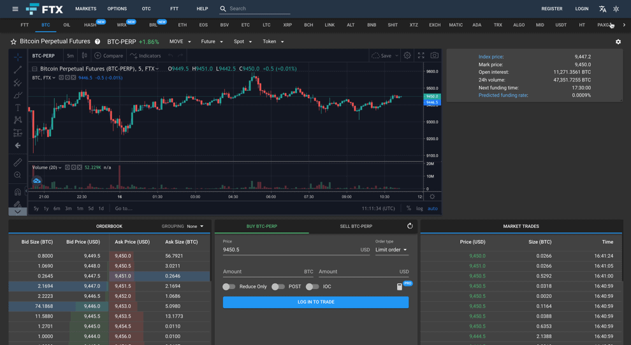Click the LOG IN TO TRADE button

[x=316, y=302]
